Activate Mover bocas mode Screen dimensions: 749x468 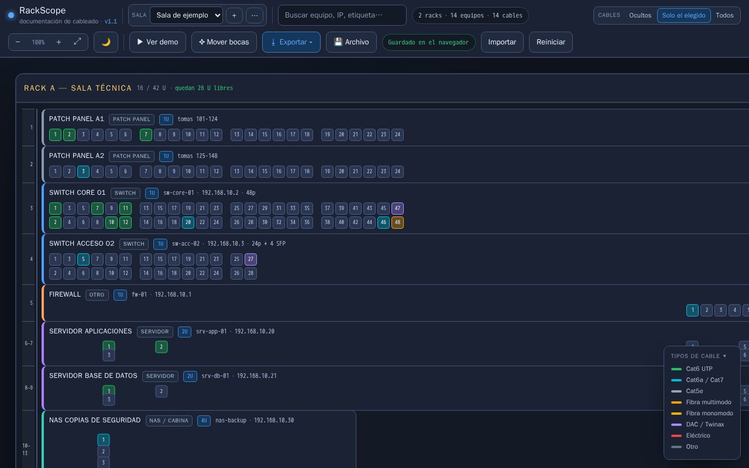[224, 42]
